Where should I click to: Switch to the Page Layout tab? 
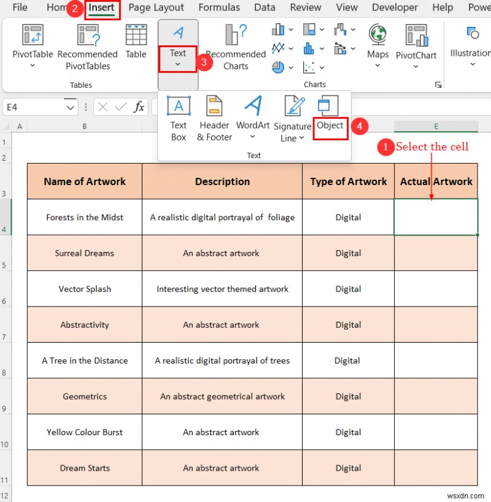[156, 7]
